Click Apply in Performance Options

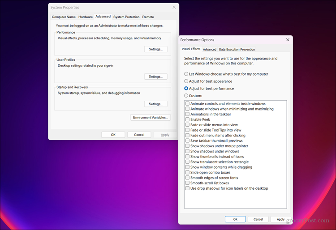(280, 219)
